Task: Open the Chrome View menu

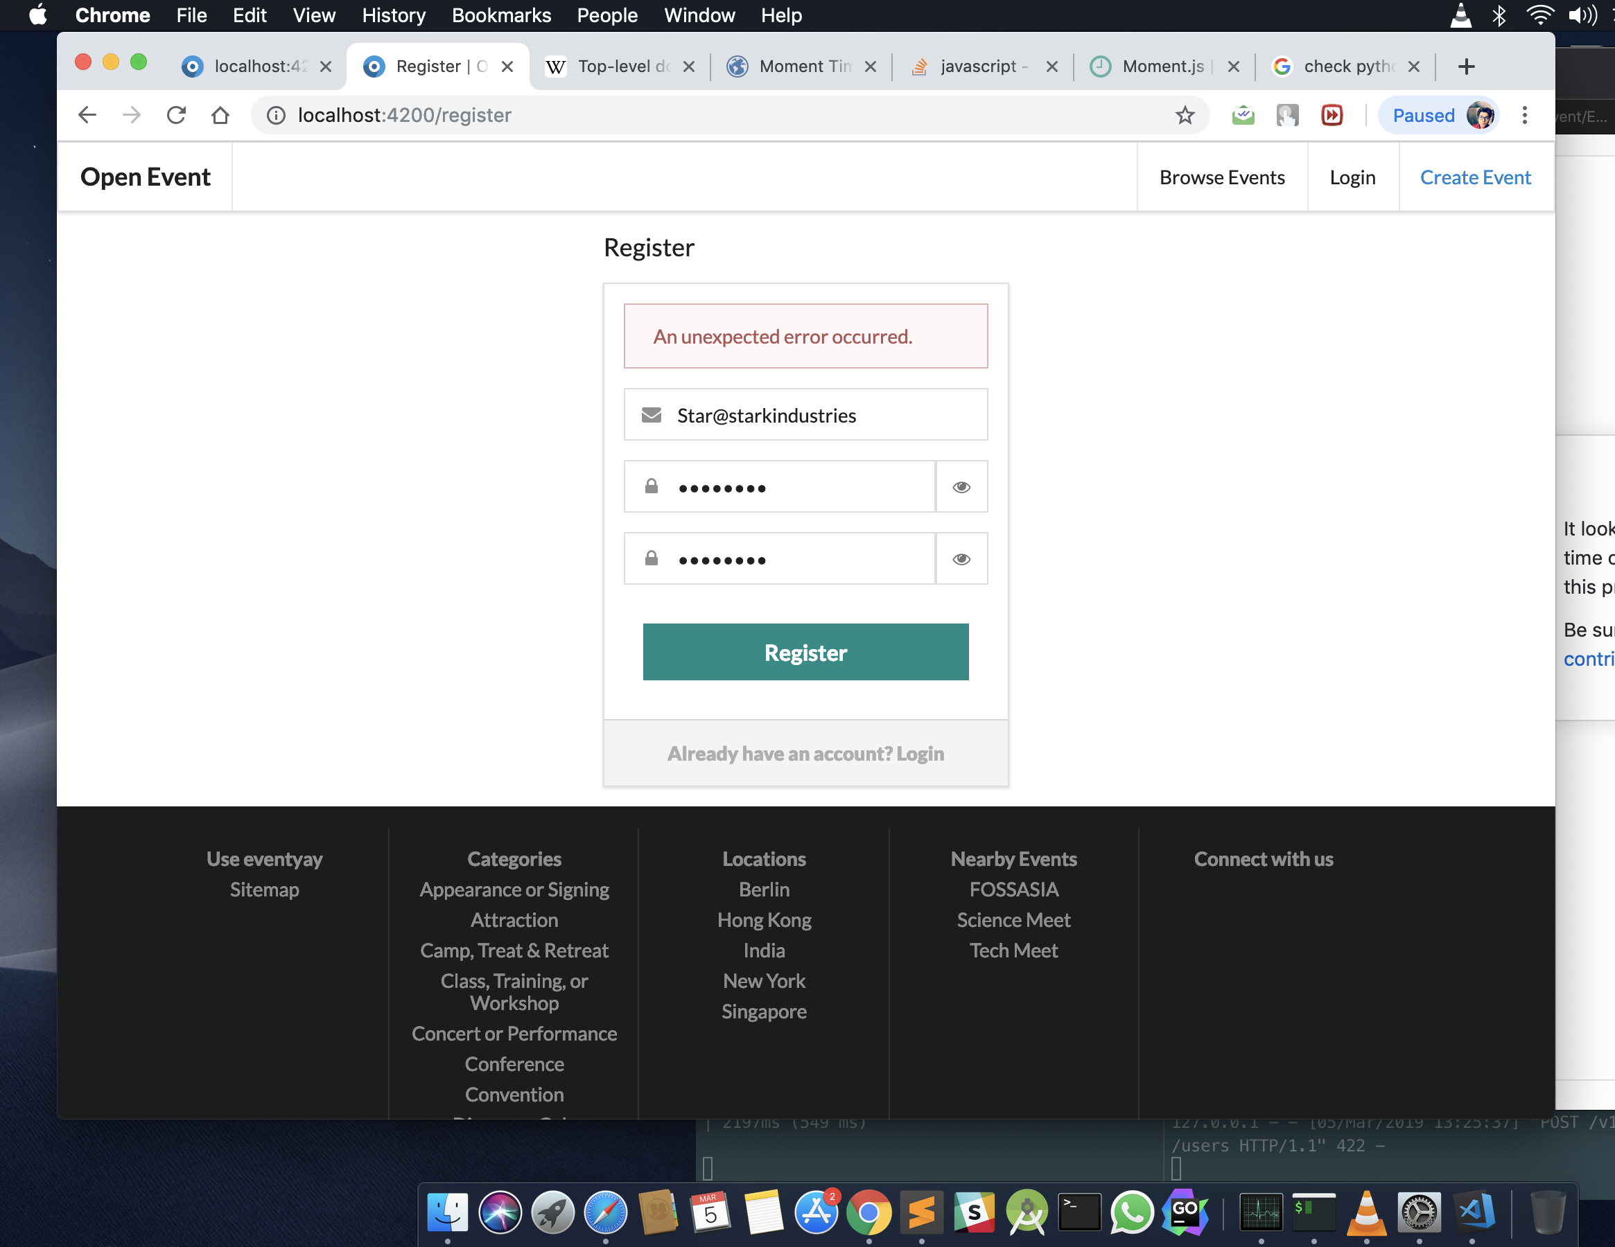Action: pos(313,15)
